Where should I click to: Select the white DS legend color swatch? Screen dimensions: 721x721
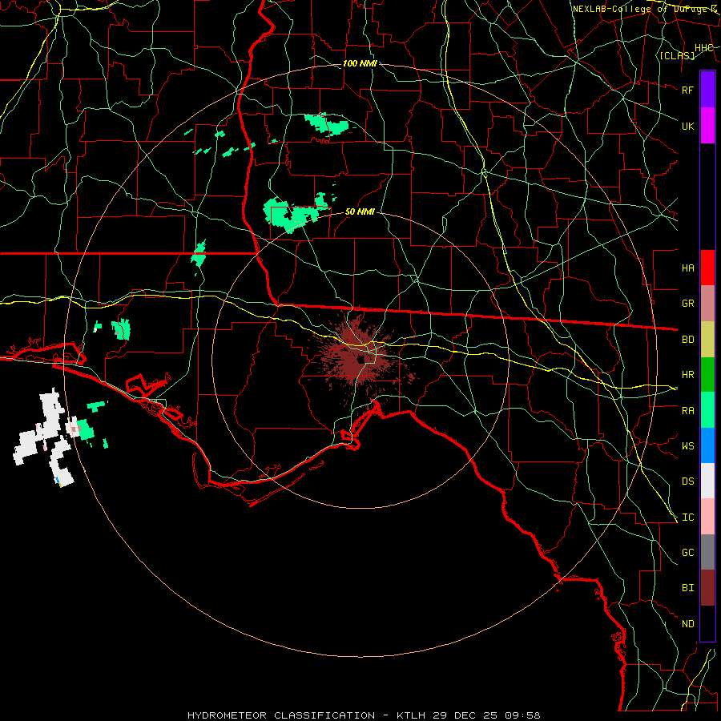click(707, 481)
